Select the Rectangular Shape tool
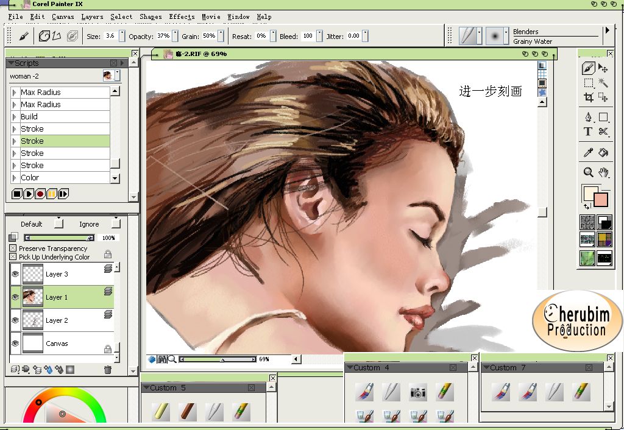The height and width of the screenshot is (430, 624). [603, 117]
